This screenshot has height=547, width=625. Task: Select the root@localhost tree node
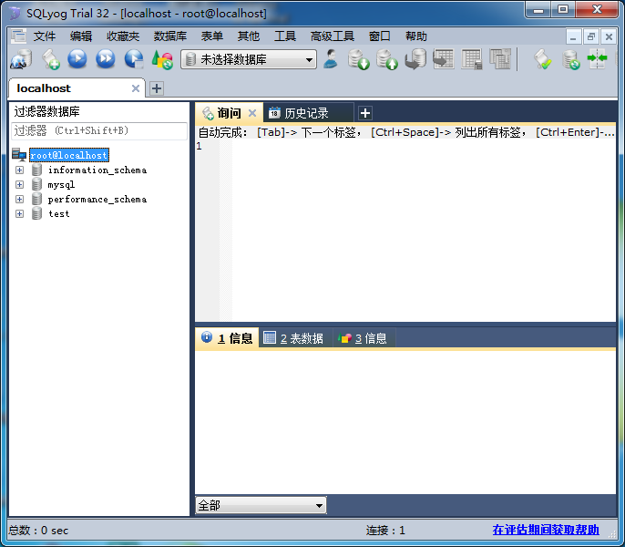69,155
